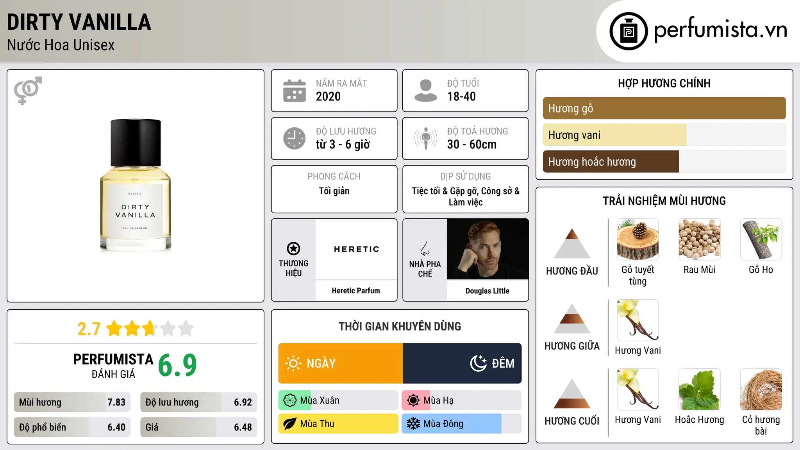
Task: Click the longevity value từ 3 - 6 giờ
Action: pyautogui.click(x=343, y=145)
